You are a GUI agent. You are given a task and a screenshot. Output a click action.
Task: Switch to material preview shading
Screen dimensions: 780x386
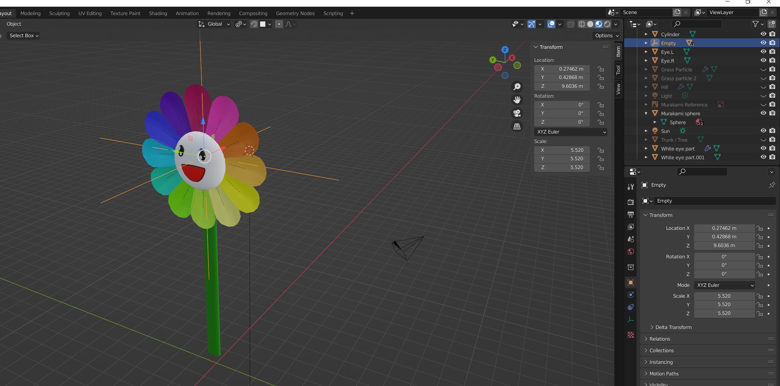point(599,24)
